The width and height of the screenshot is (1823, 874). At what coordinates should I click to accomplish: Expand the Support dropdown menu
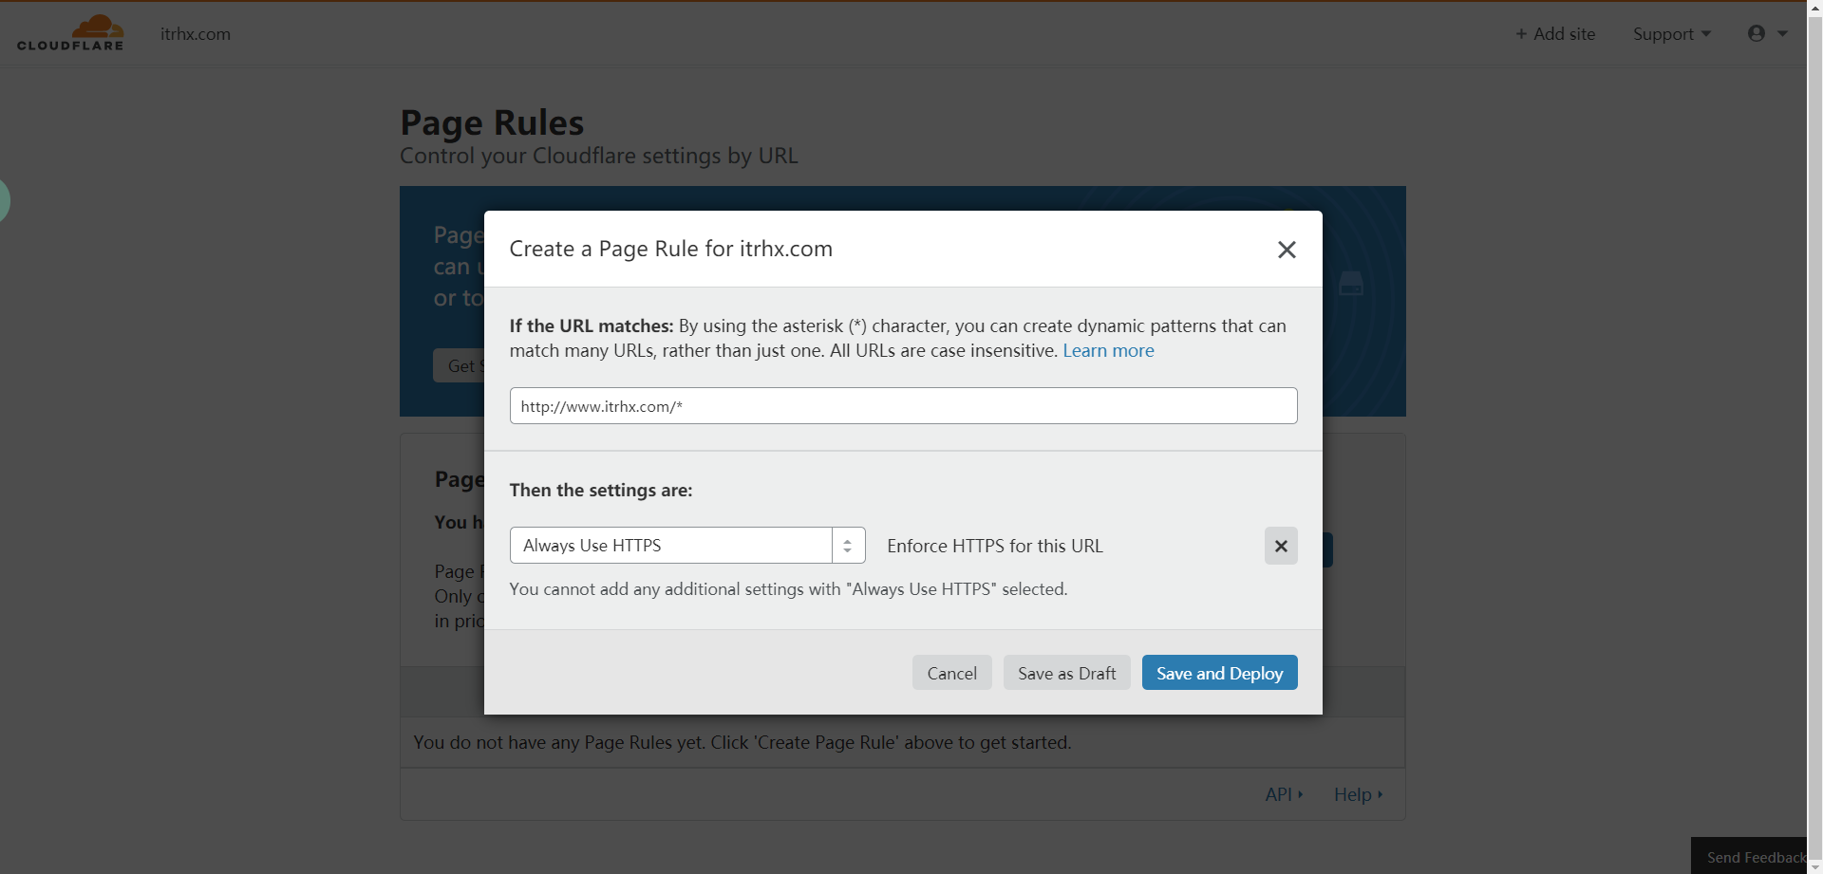pyautogui.click(x=1671, y=34)
